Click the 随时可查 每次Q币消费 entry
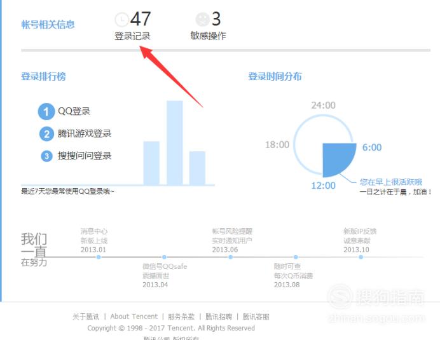This screenshot has height=340, width=440. click(x=294, y=275)
